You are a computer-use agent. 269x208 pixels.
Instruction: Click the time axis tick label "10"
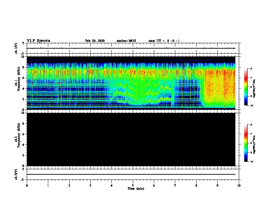[239, 186]
